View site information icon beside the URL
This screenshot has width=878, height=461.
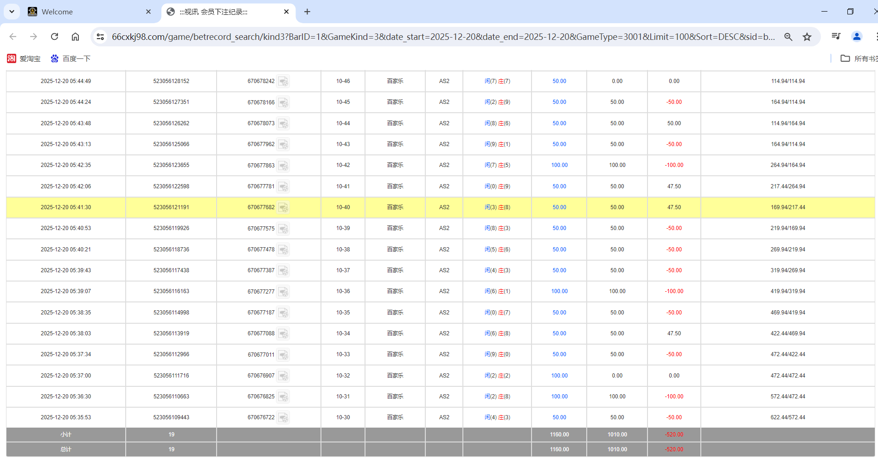tap(100, 37)
